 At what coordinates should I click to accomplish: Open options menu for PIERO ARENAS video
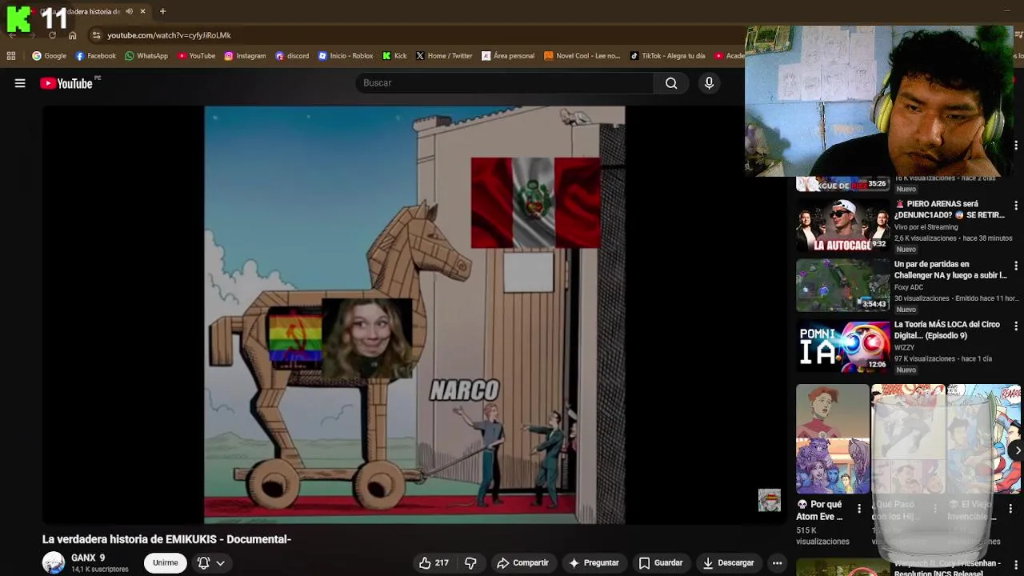(1016, 206)
